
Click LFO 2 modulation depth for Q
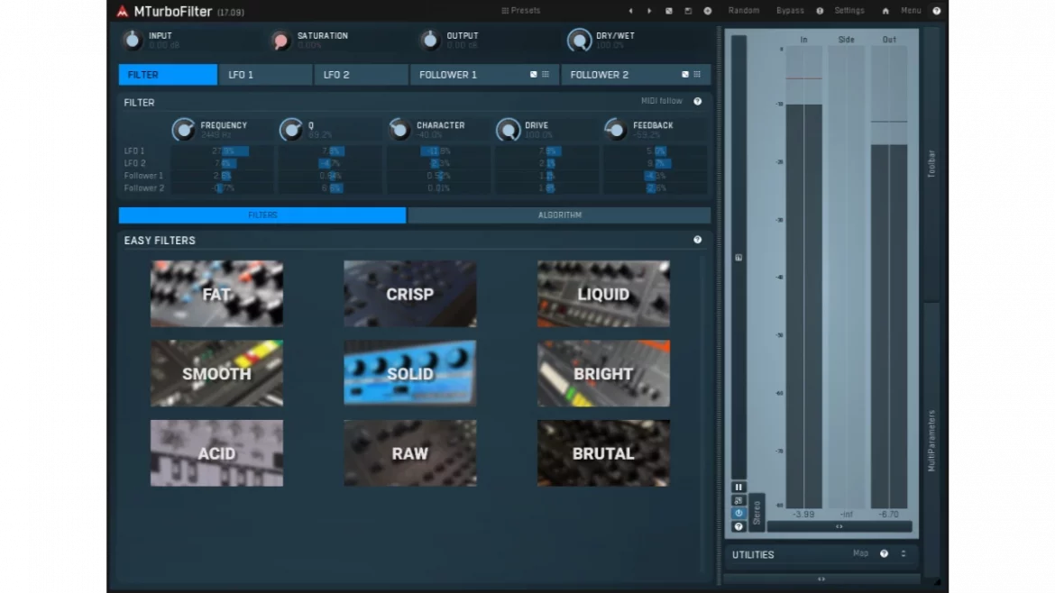tap(330, 163)
